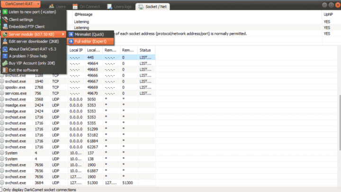Click the icon of svchost.exe on port 62267
341x192 pixels.
2,147
